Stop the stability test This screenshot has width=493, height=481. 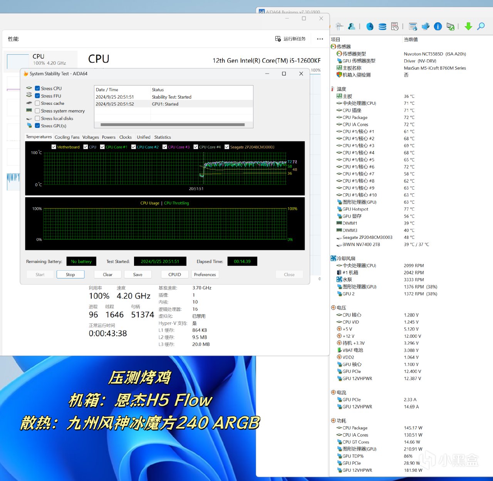pyautogui.click(x=70, y=275)
